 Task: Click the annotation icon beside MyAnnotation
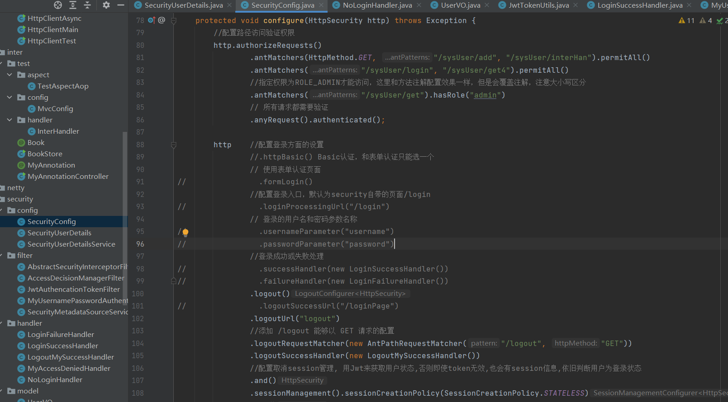coord(21,165)
